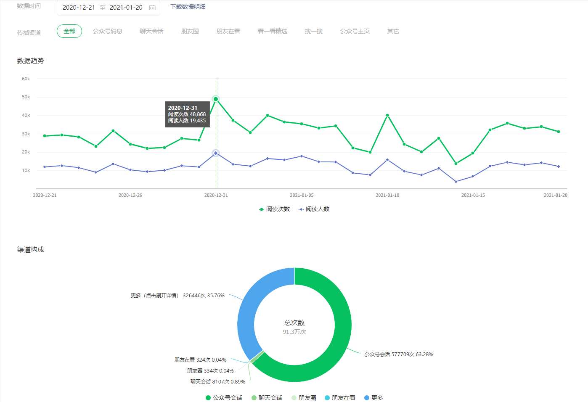Click the 2021-01-10 peak on green line

(387, 115)
